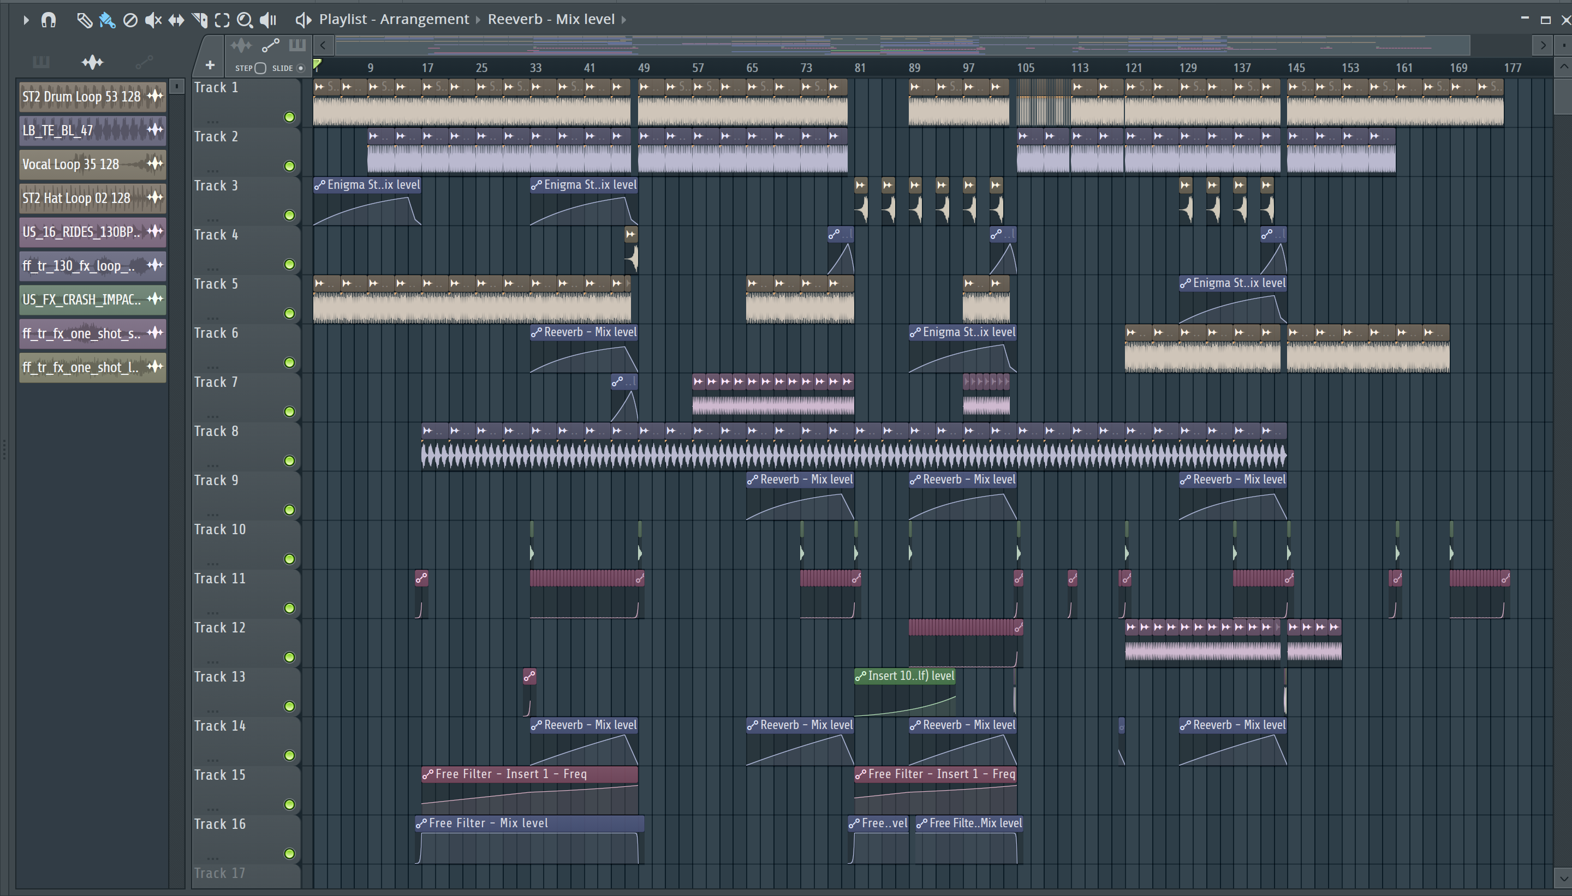Image resolution: width=1572 pixels, height=896 pixels.
Task: Expand the arrow after Playlist - Arrangement
Action: click(x=478, y=20)
